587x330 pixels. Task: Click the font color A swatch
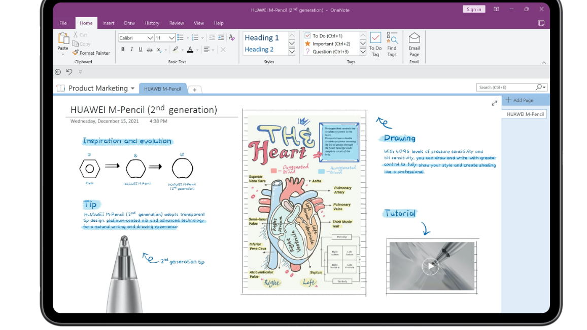pyautogui.click(x=190, y=50)
